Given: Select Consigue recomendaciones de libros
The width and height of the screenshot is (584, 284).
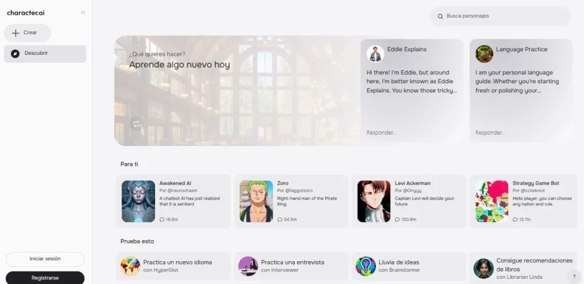Looking at the screenshot, I should (534, 265).
